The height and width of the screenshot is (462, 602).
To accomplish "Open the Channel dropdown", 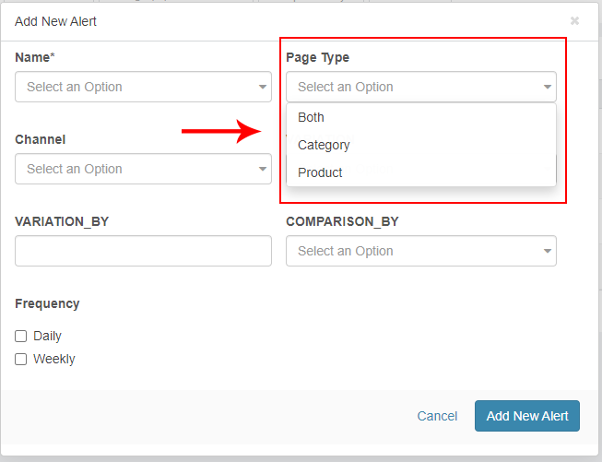I will [143, 169].
